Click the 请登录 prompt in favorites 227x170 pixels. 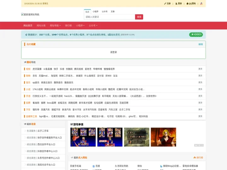point(113,52)
